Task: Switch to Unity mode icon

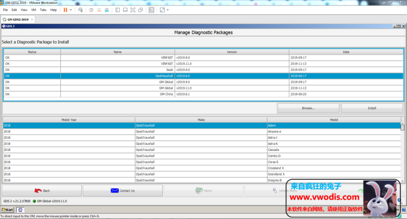Action: [x=140, y=10]
